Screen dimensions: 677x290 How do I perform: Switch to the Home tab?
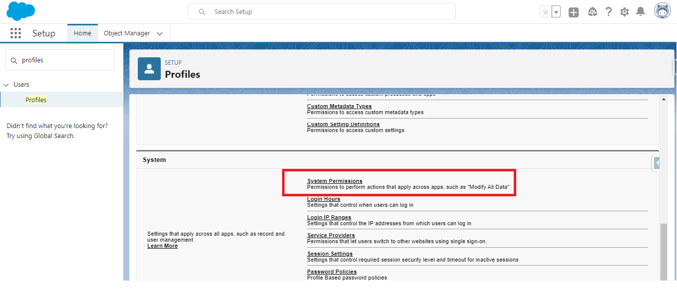pos(82,33)
